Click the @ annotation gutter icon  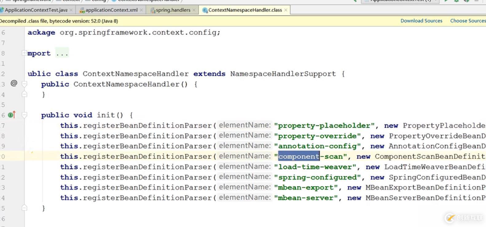[14, 83]
